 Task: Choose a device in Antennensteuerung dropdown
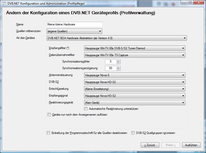pyautogui.click(x=134, y=75)
